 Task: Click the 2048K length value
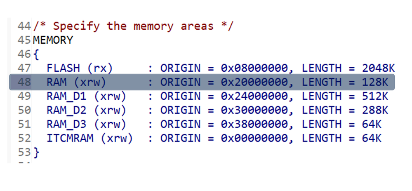[x=378, y=68]
